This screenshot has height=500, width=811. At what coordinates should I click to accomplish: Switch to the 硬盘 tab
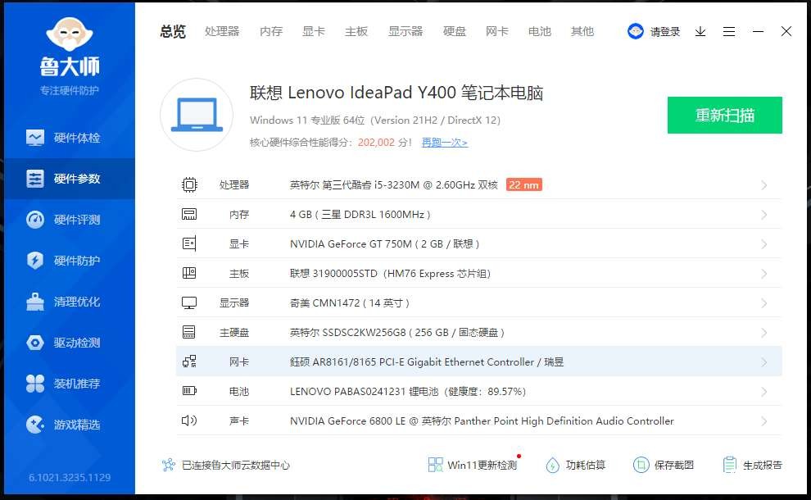click(x=455, y=32)
